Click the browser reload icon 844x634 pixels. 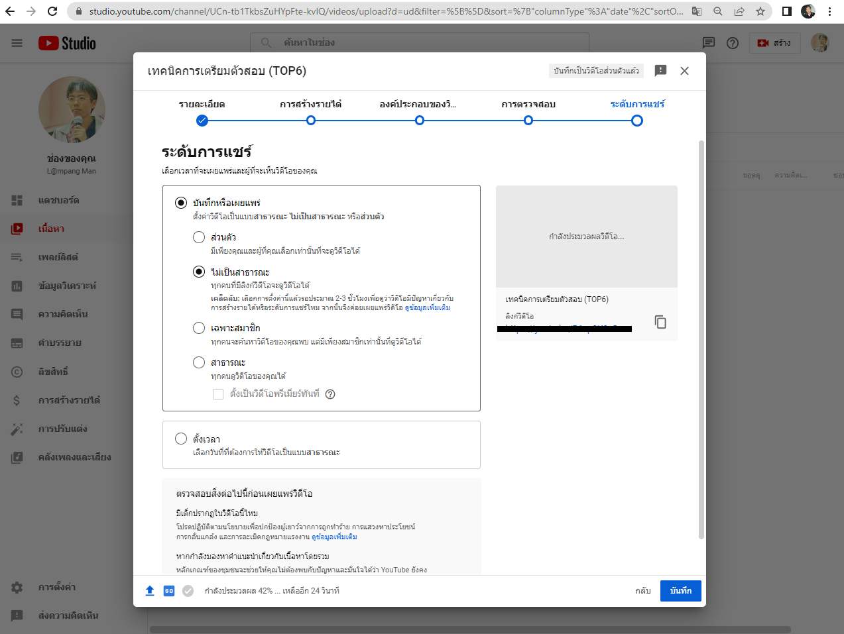point(52,11)
